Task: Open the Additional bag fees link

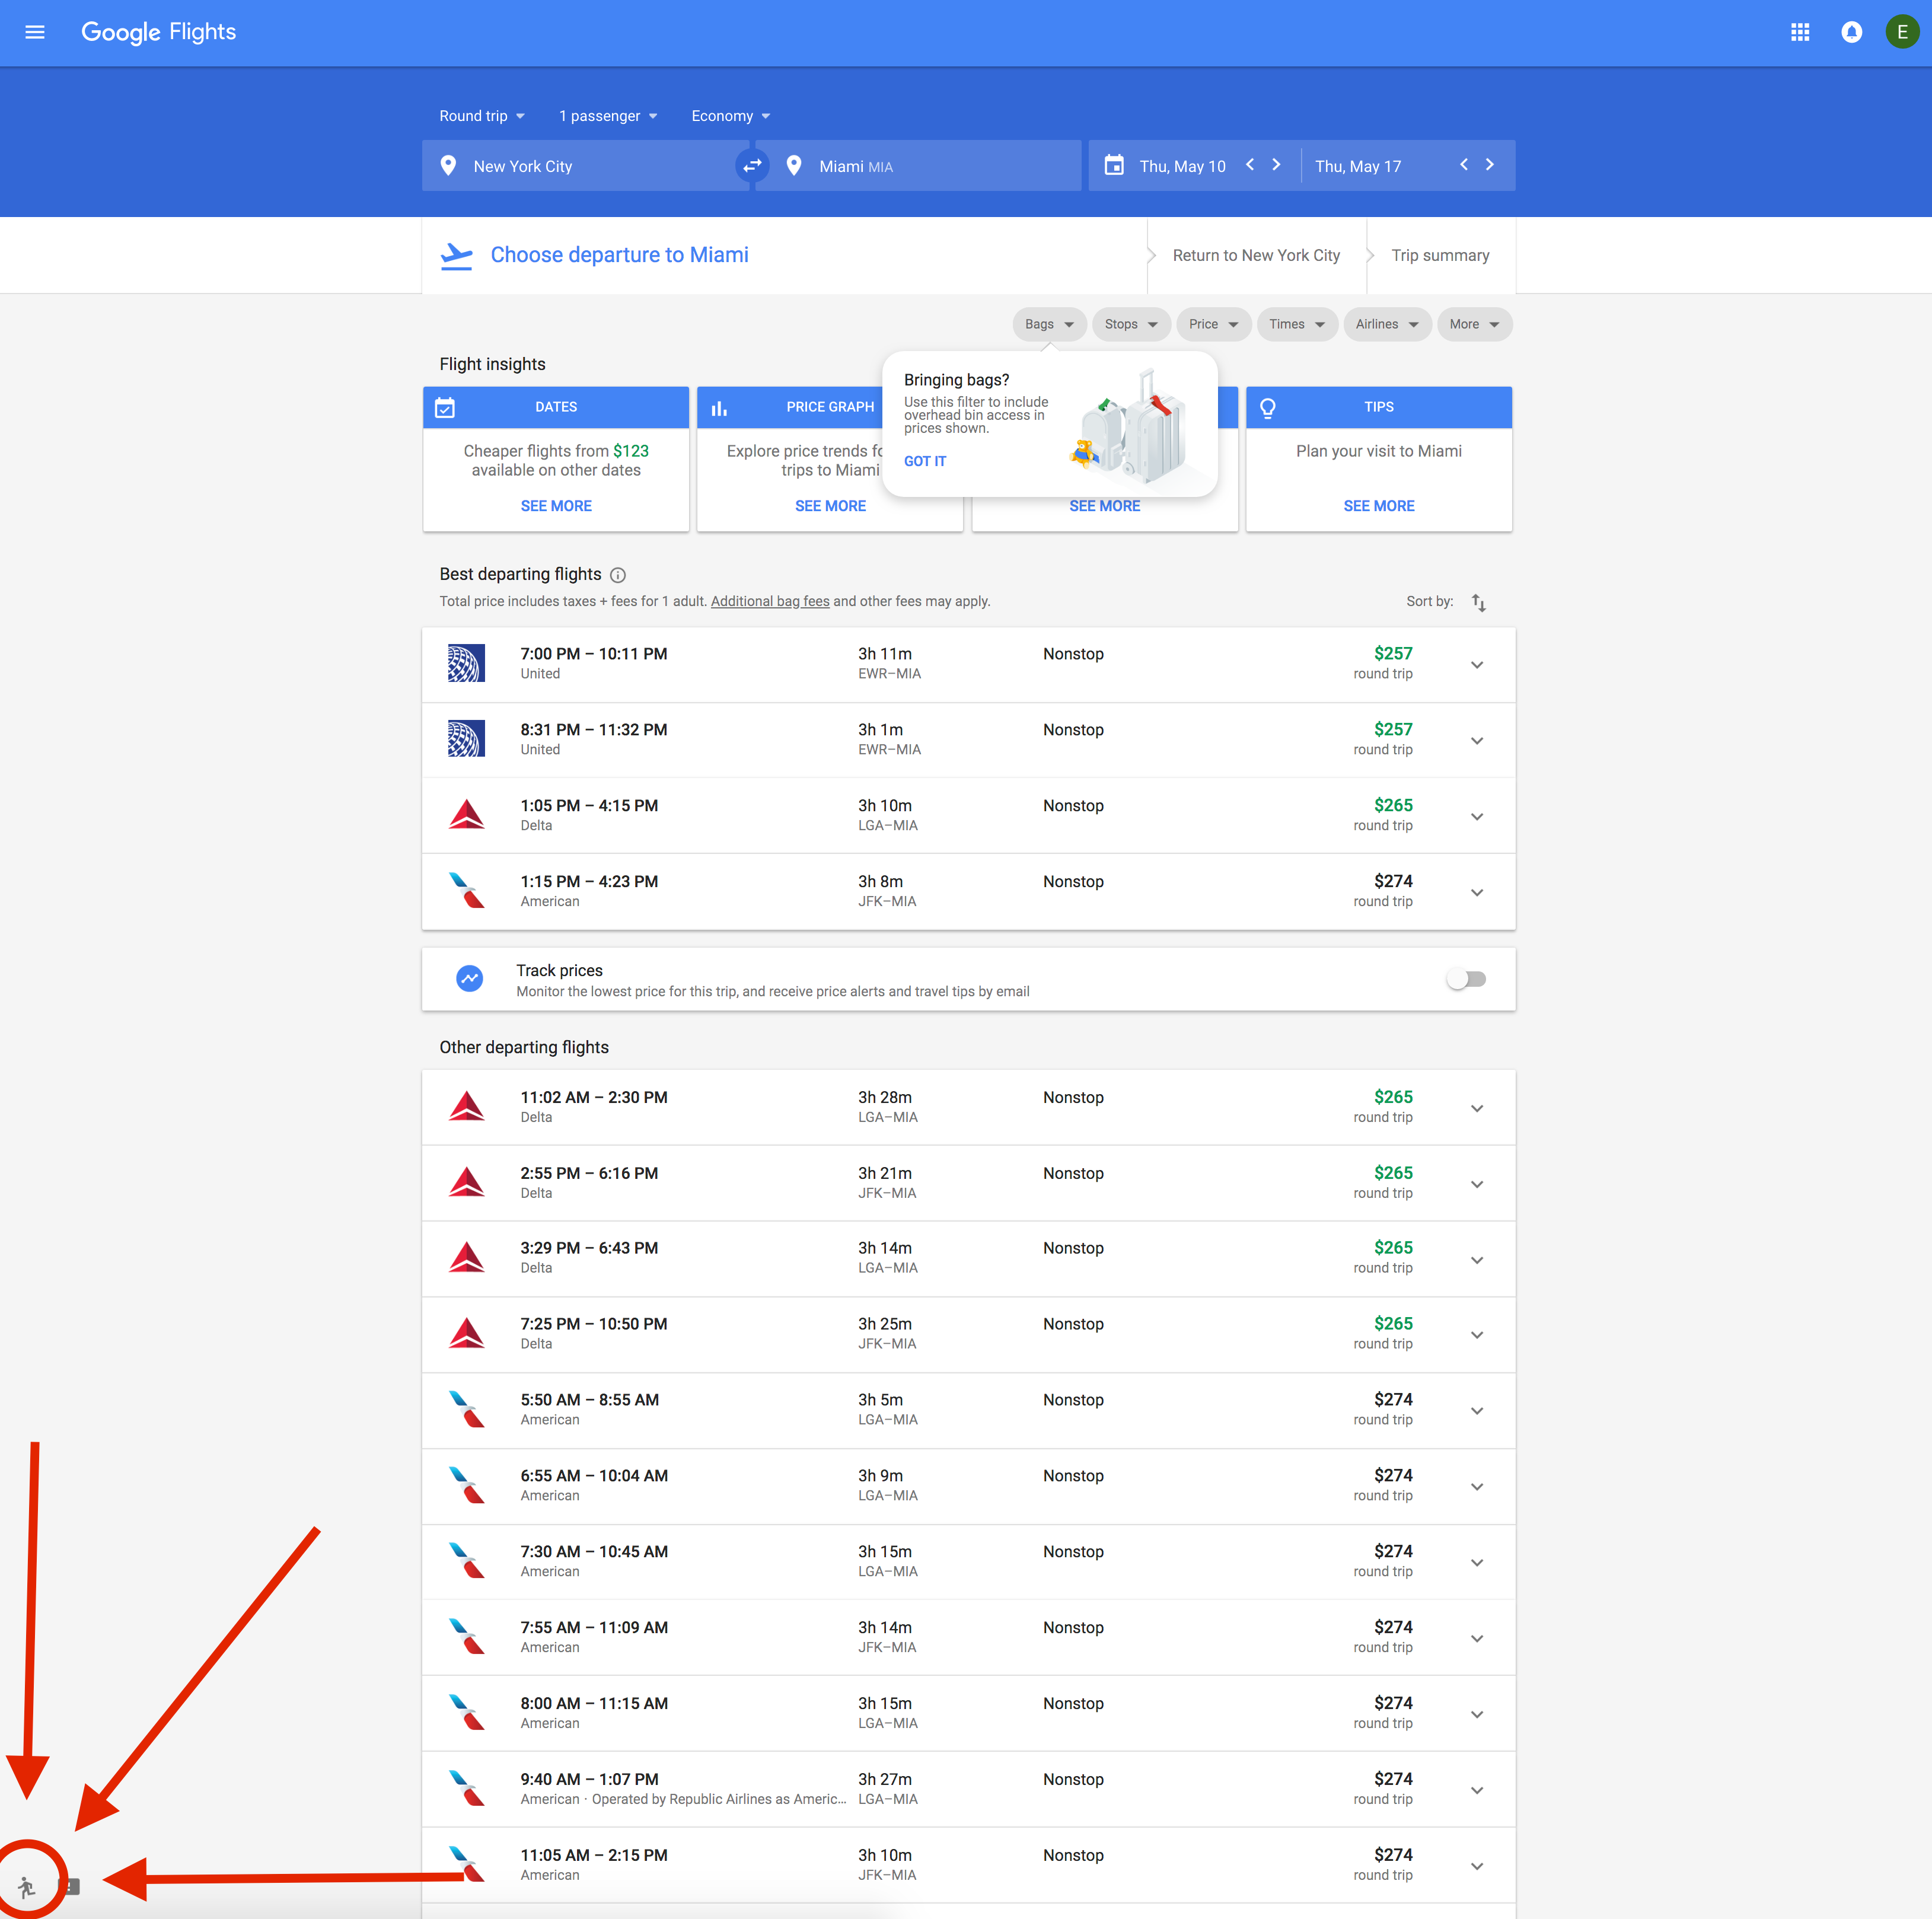Action: (769, 602)
